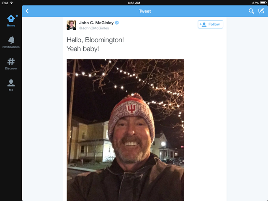Image resolution: width=268 pixels, height=201 pixels.
Task: Tap the battery icon in the status bar
Action: click(x=263, y=3)
